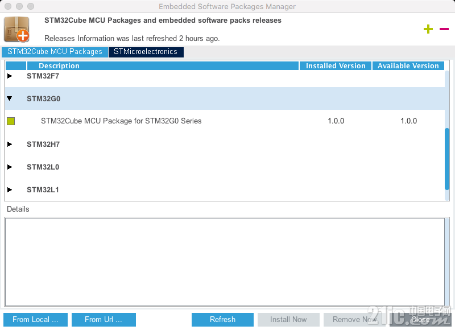
Task: Click inside the Details text area
Action: click(225, 262)
